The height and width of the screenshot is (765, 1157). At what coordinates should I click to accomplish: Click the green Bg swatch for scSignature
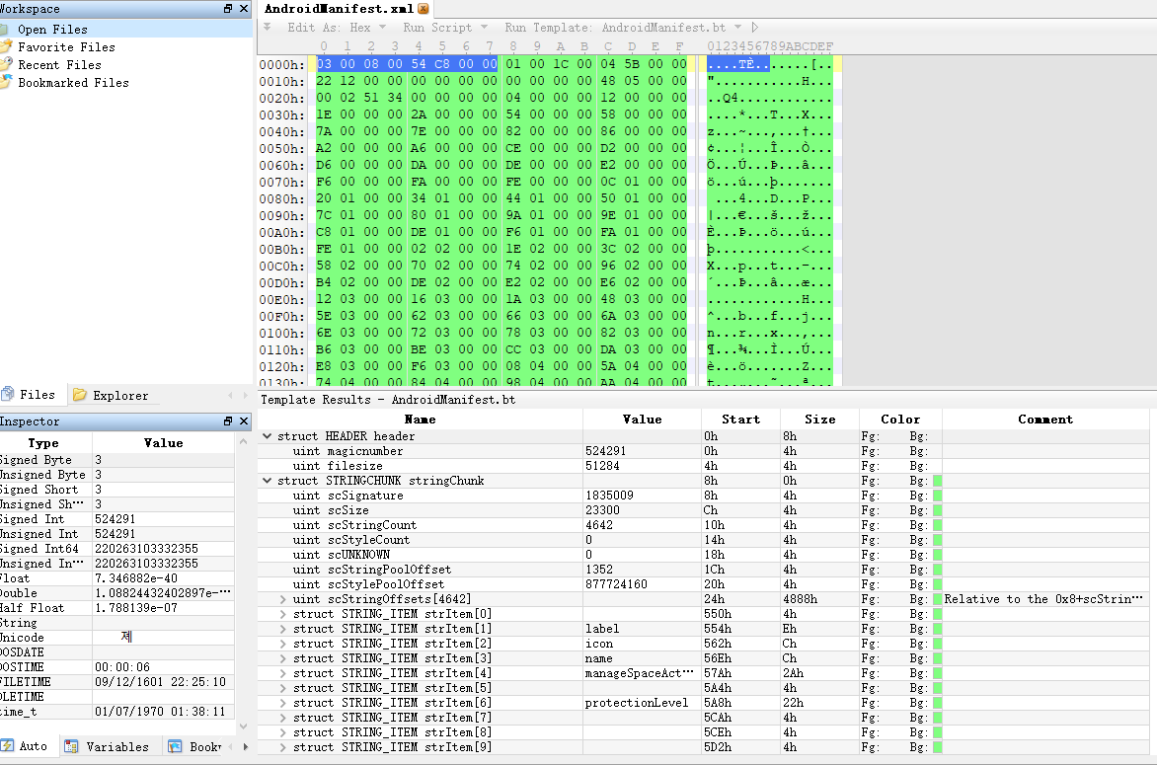pos(937,496)
